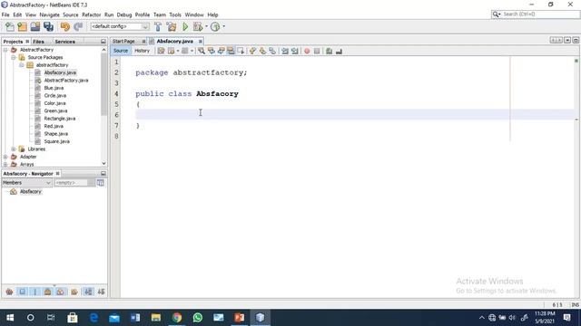
Task: Click the Search (Ctrl+I) field
Action: 536,14
